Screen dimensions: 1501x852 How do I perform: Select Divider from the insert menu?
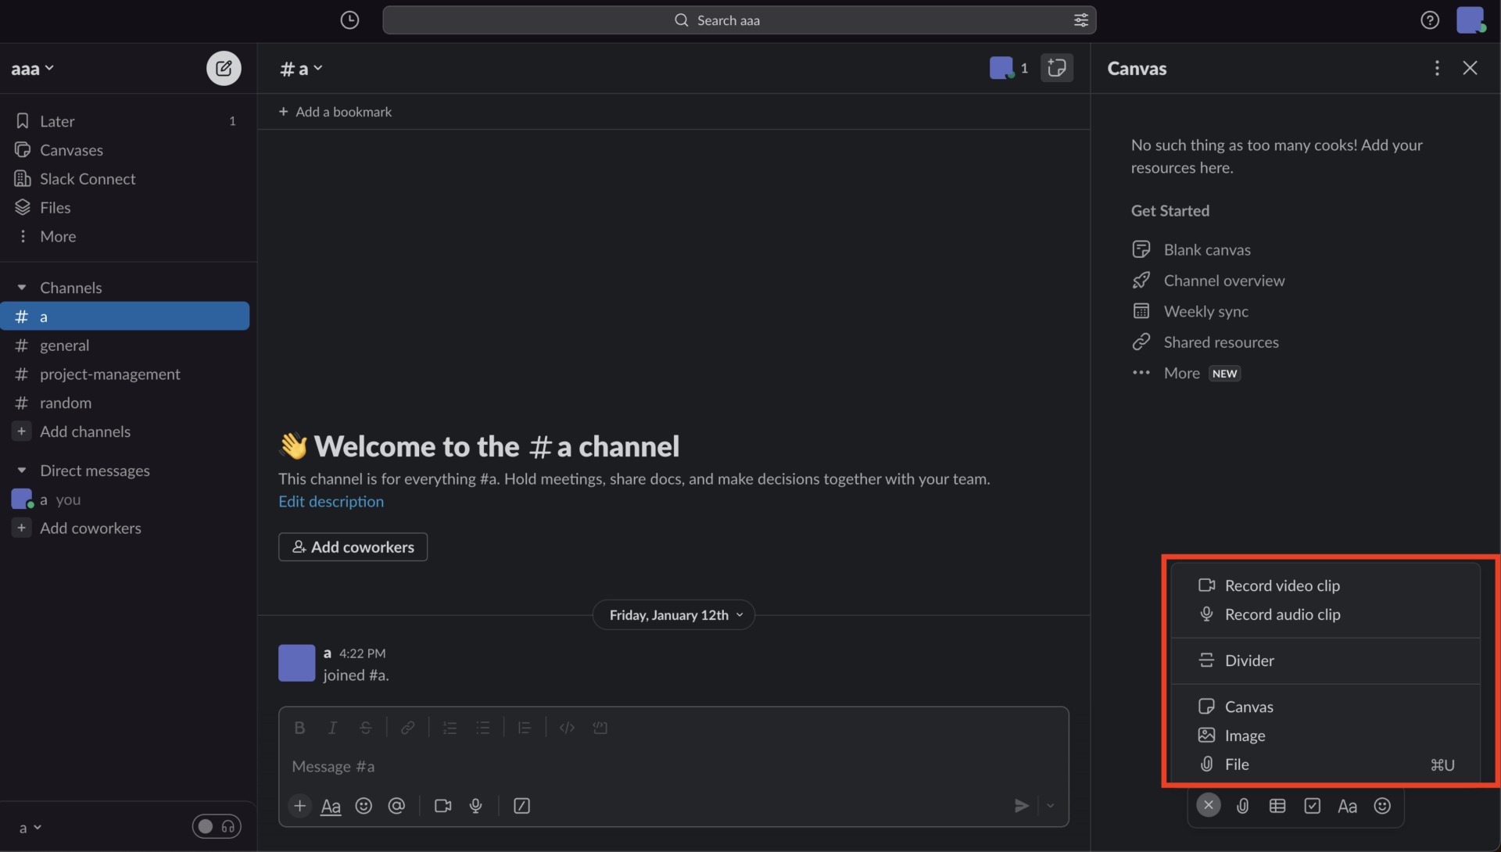pyautogui.click(x=1248, y=660)
